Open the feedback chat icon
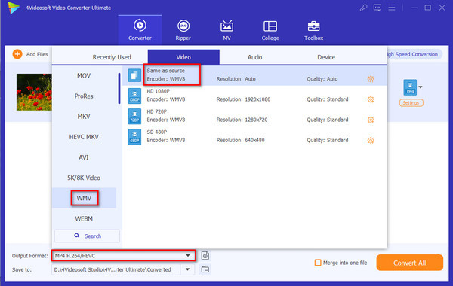 (377, 8)
